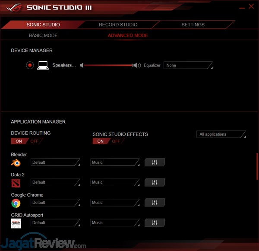
Task: Click the Google Chrome application name
Action: pyautogui.click(x=27, y=195)
